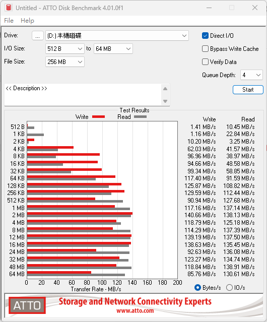The image size is (267, 322).
Task: Uncheck the Direct I/O checkbox
Action: 205,36
